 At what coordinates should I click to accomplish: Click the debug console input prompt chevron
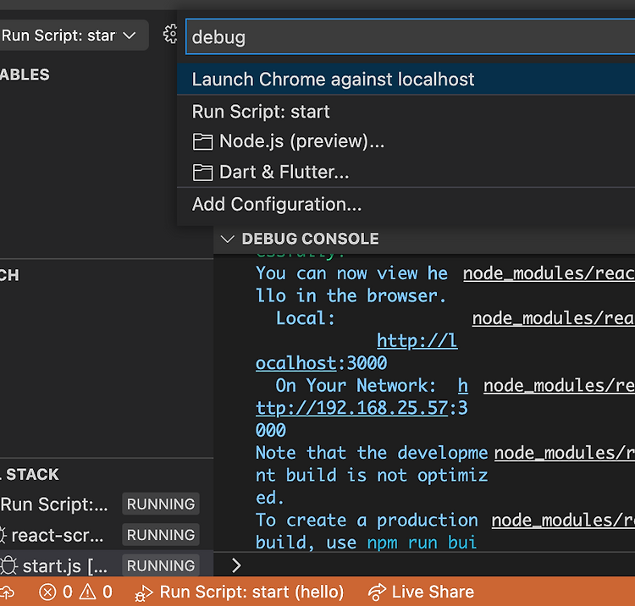236,565
